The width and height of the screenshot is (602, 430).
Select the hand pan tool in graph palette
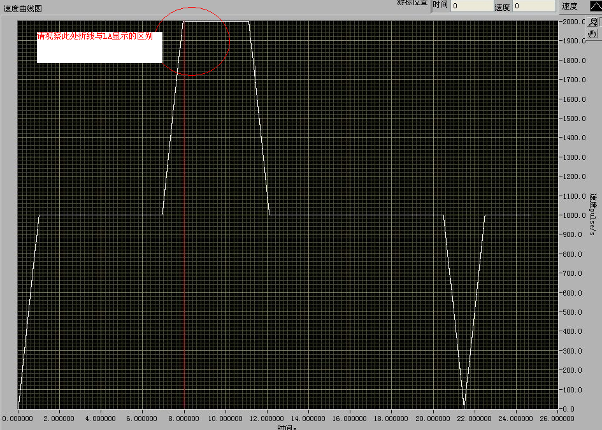[592, 34]
